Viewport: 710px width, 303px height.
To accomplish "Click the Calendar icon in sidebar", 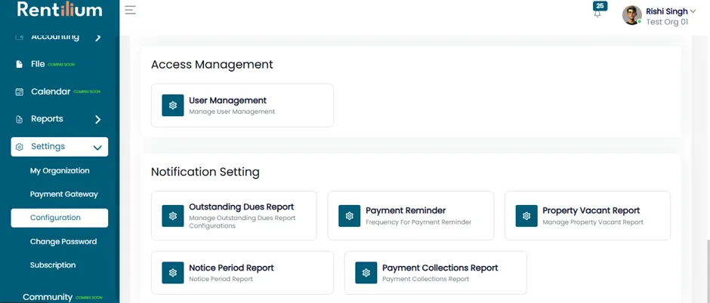I will [x=19, y=92].
